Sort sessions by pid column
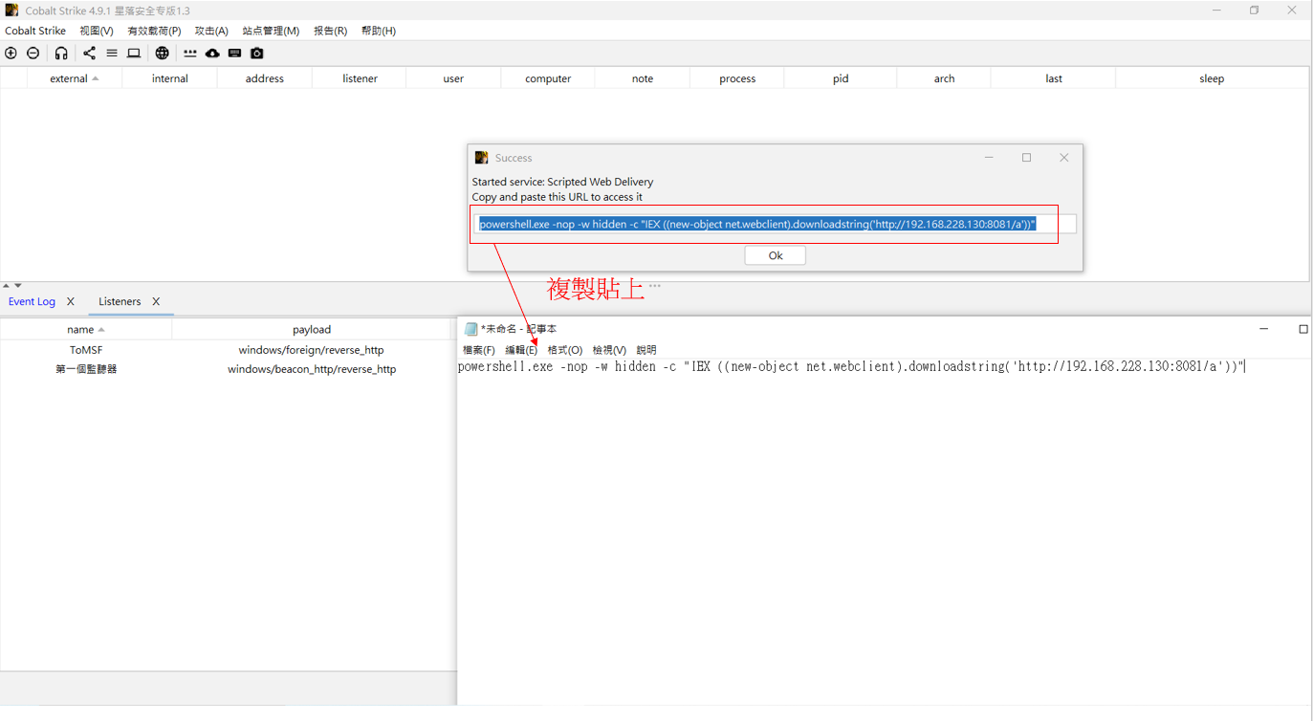 (841, 78)
